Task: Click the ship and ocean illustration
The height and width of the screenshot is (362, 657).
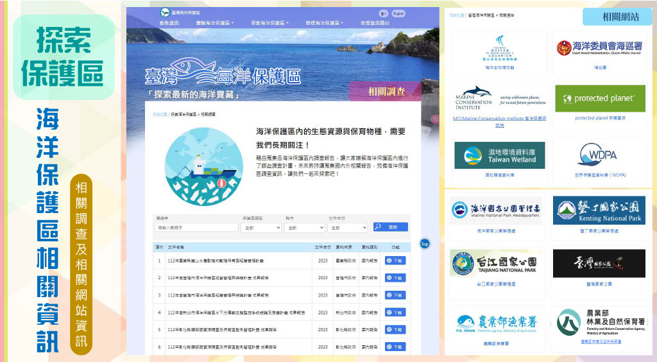Action: click(x=204, y=166)
